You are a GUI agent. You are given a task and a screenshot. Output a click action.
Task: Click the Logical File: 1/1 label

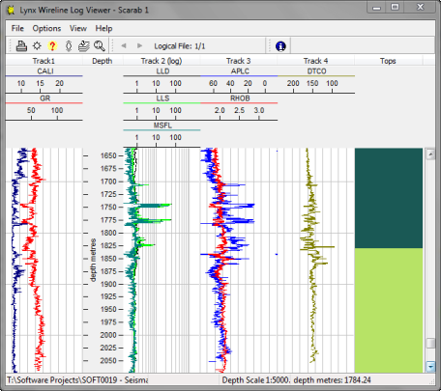pyautogui.click(x=180, y=46)
